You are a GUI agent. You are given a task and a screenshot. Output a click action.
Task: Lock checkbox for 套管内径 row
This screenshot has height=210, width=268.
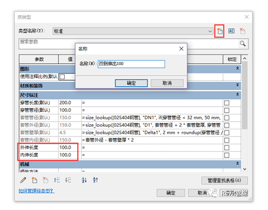227,140
